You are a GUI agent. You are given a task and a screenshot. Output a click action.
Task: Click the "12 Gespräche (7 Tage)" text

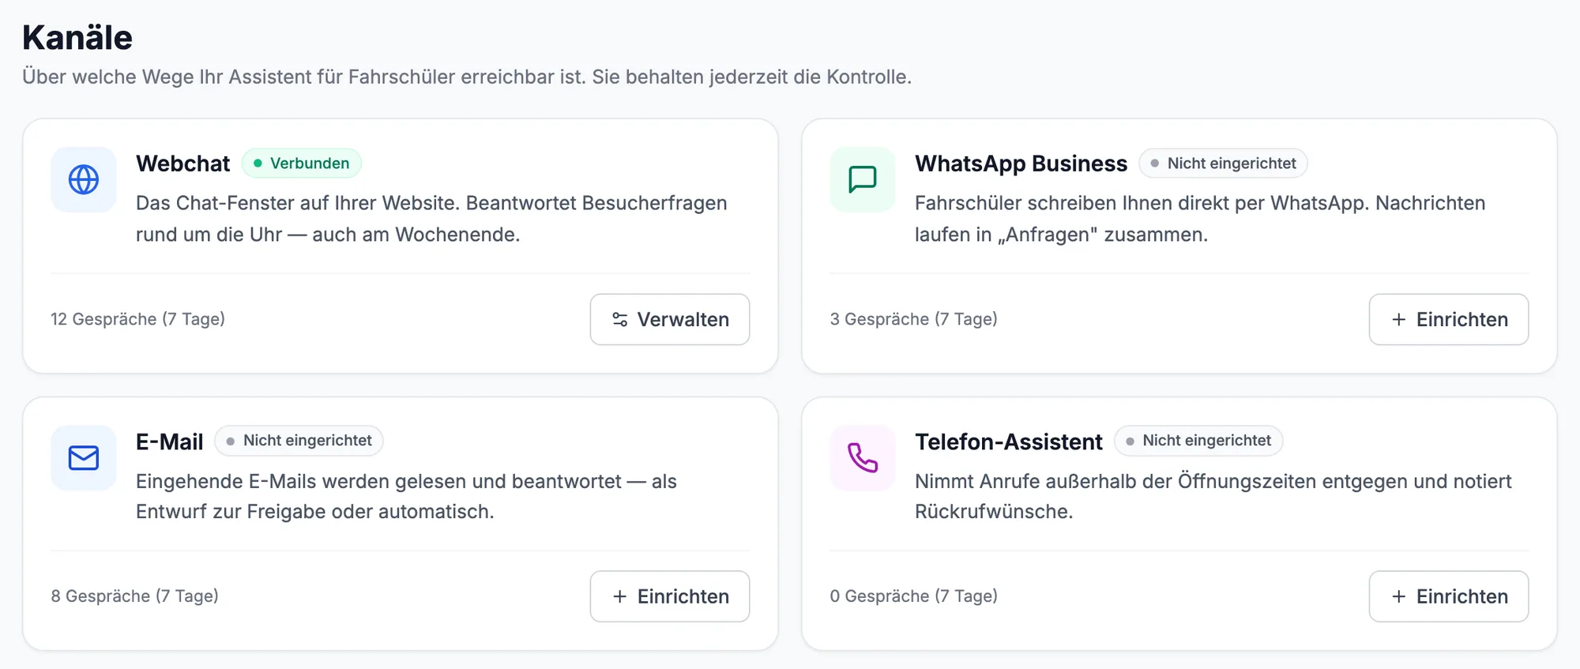click(138, 319)
